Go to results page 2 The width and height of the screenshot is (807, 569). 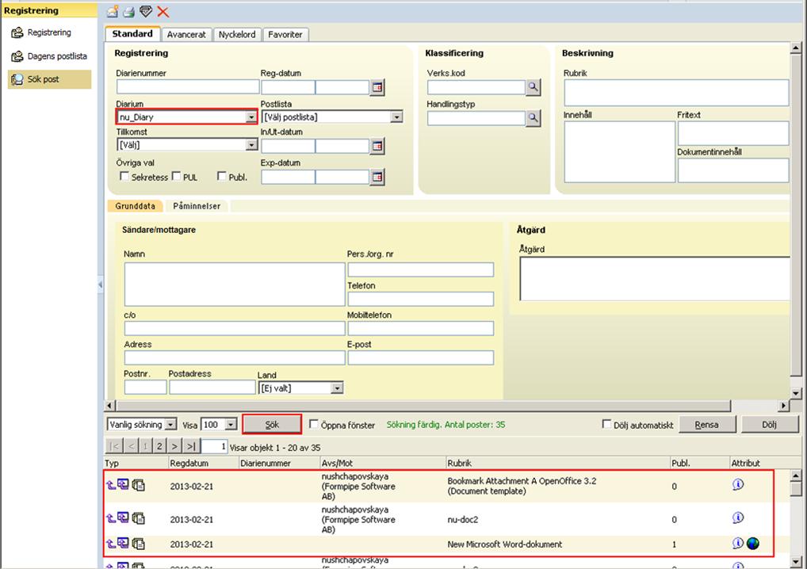coord(159,446)
